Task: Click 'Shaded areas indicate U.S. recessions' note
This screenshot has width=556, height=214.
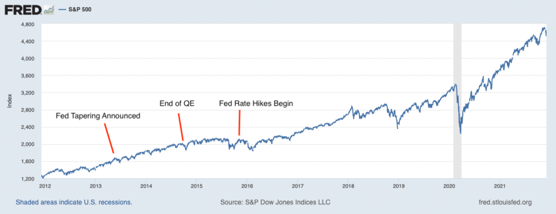Action: [x=74, y=203]
